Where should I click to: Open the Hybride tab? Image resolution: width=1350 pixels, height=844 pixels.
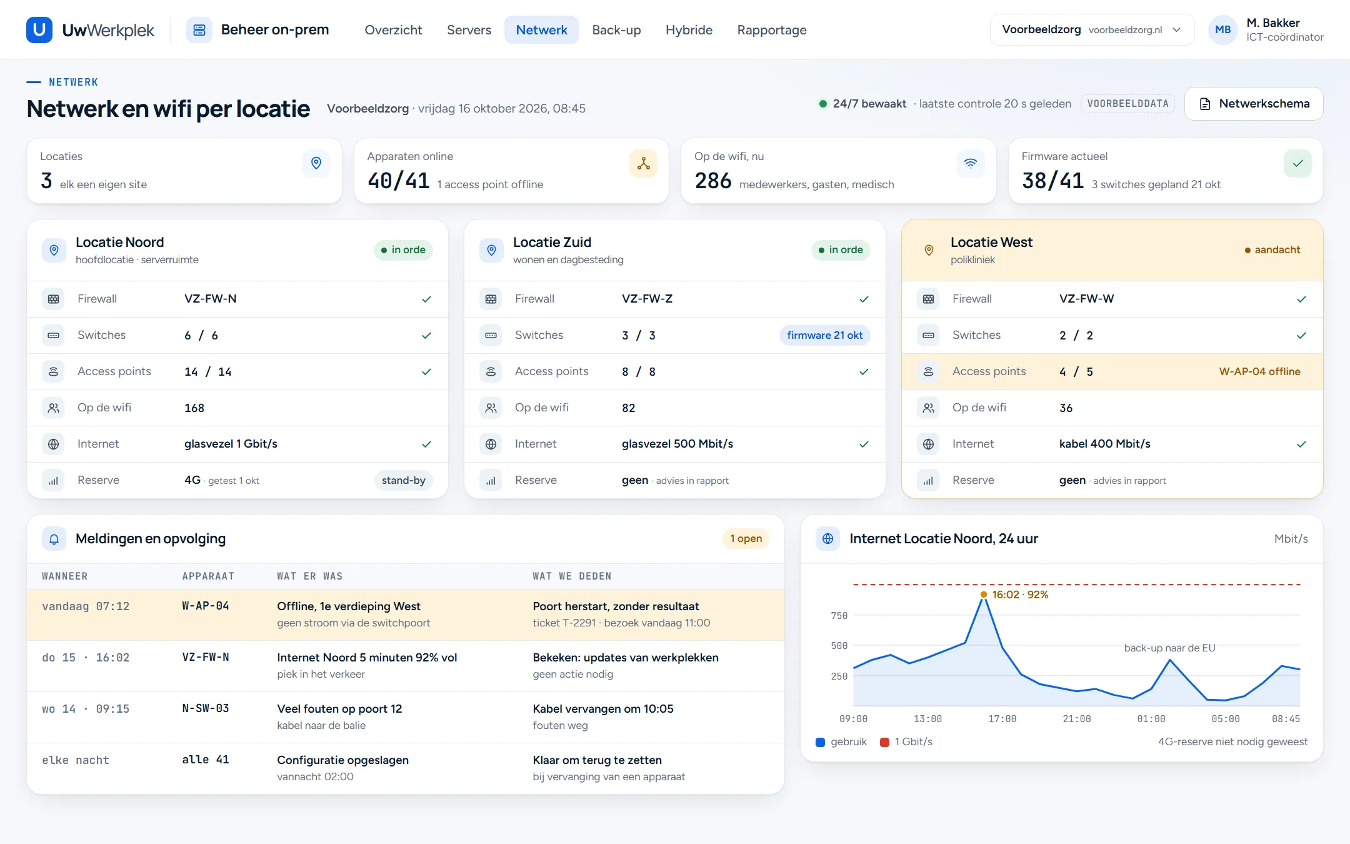click(689, 29)
